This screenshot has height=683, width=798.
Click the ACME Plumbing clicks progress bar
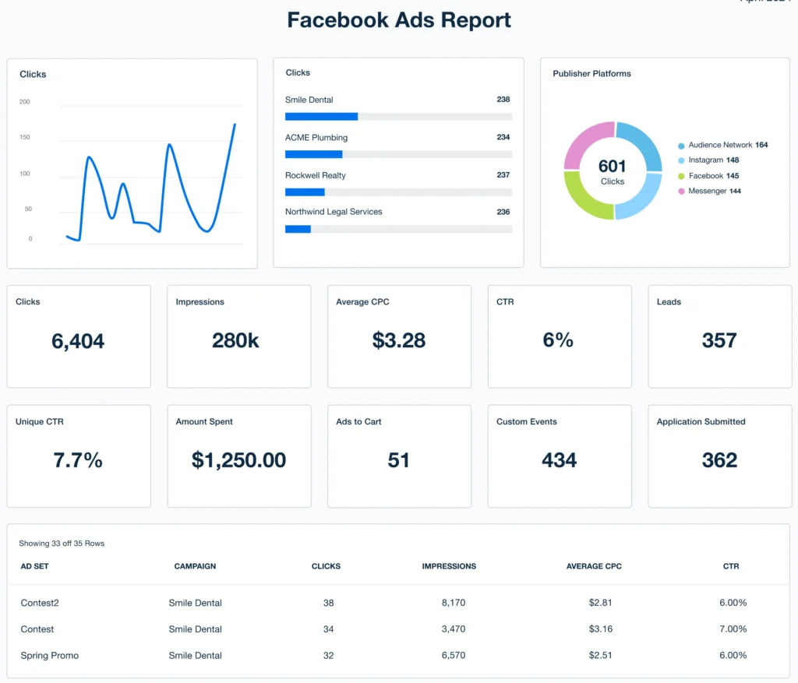tap(398, 154)
